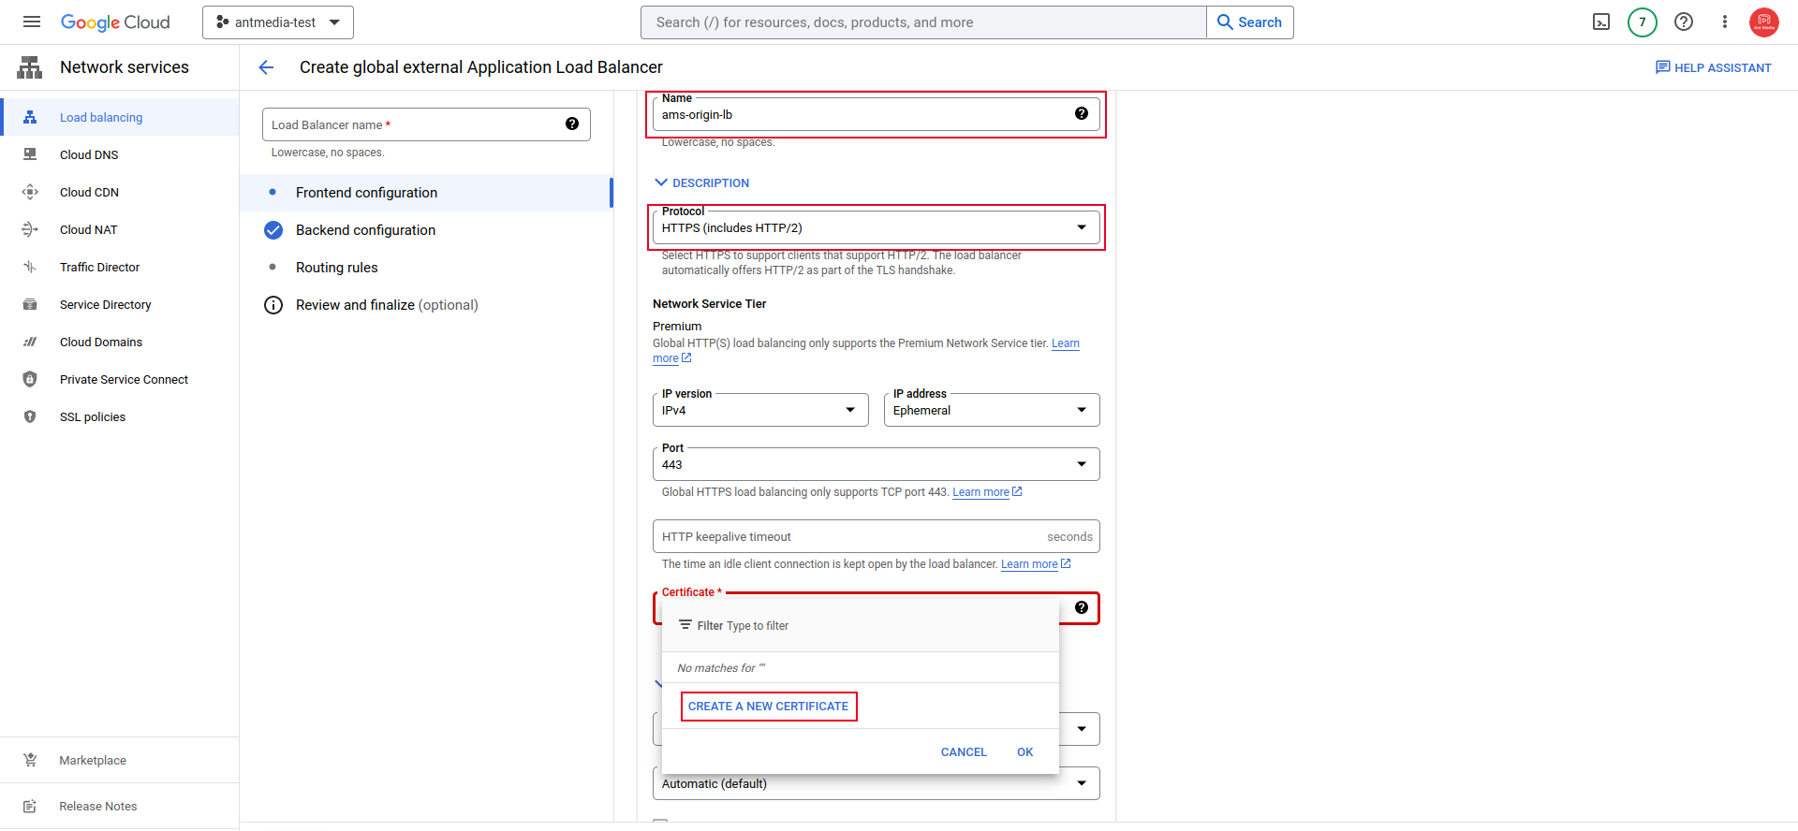Open the main navigation hamburger menu
The image size is (1798, 831).
[32, 22]
